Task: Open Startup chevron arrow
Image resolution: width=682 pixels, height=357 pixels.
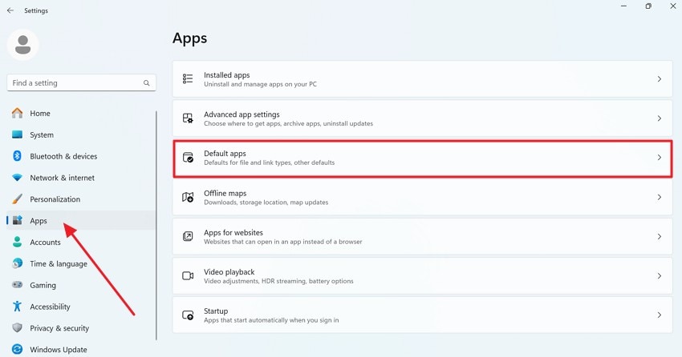Action: [660, 315]
